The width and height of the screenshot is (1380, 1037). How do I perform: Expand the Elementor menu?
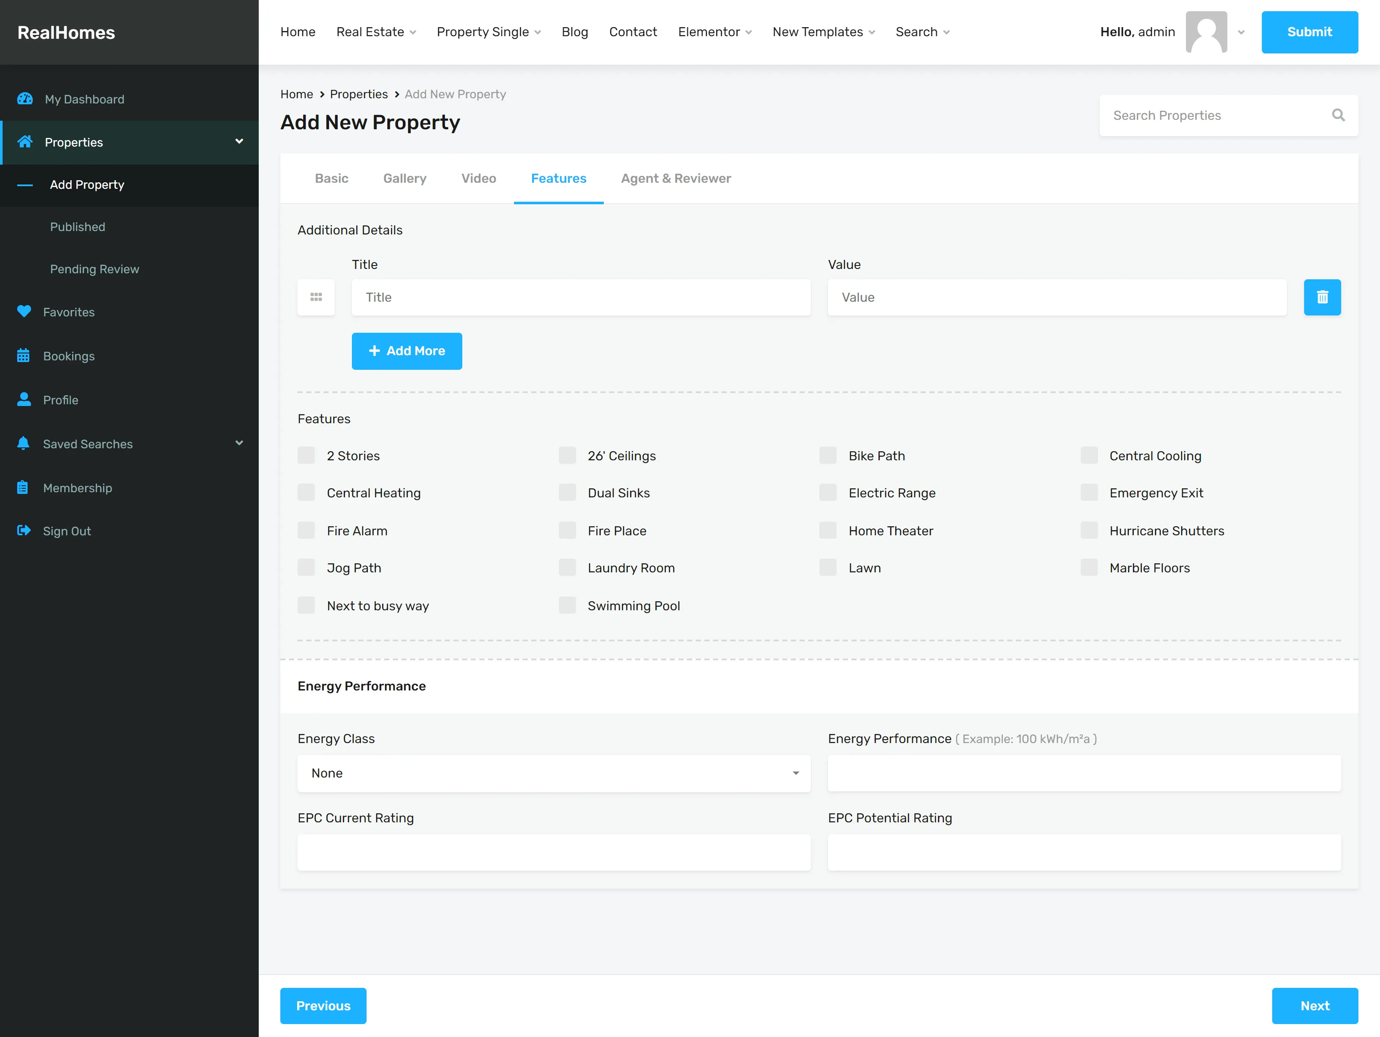(715, 32)
